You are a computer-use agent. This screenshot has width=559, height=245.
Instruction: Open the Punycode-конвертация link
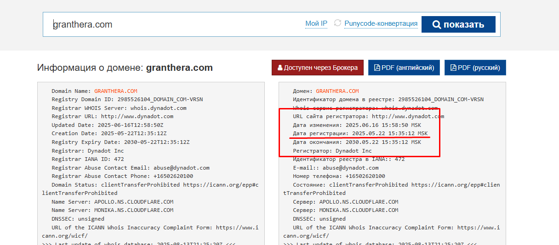(381, 23)
